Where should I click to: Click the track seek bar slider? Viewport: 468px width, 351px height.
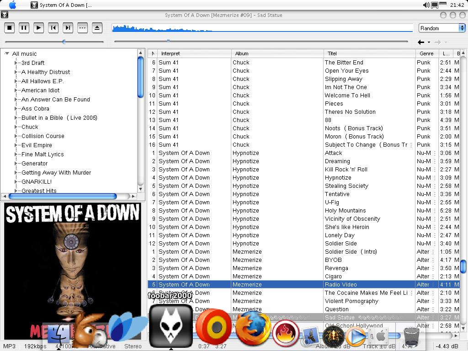point(169,42)
